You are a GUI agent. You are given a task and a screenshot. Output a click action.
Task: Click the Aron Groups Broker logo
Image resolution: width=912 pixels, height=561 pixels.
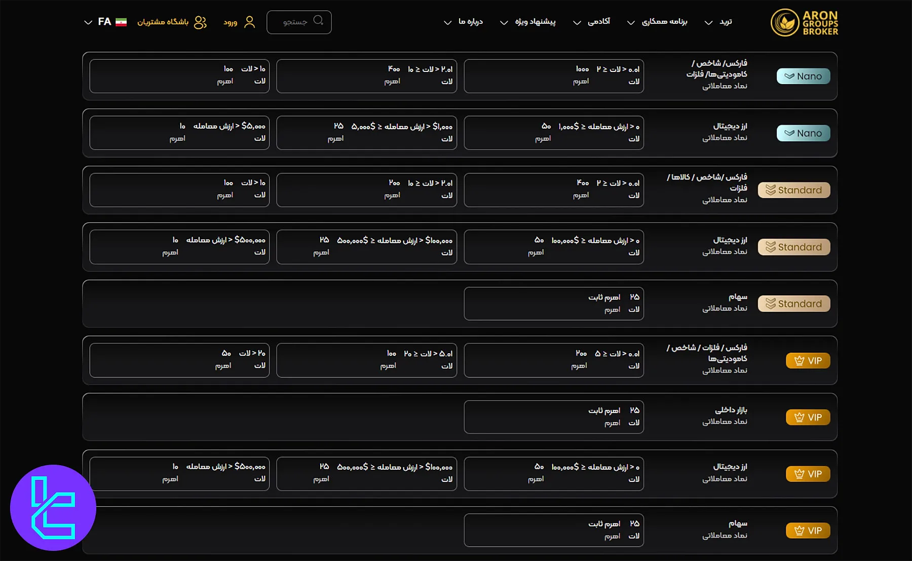pyautogui.click(x=804, y=23)
